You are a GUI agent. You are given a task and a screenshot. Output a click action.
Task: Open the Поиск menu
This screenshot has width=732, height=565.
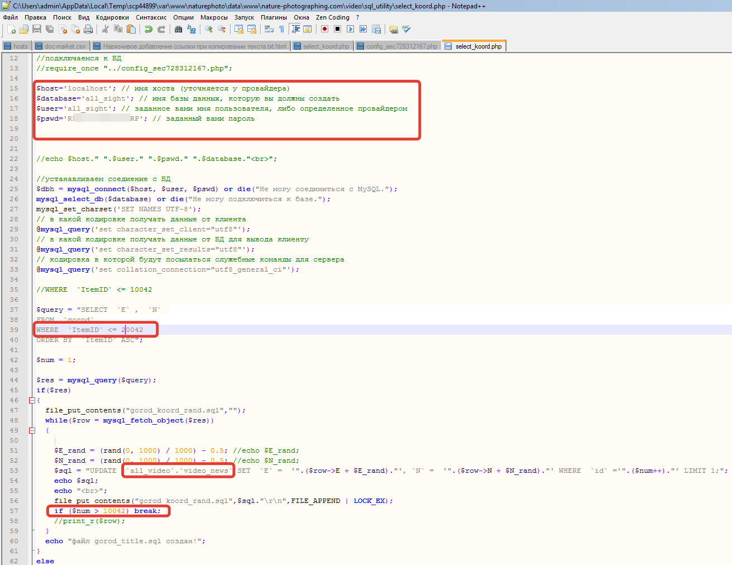pyautogui.click(x=62, y=17)
